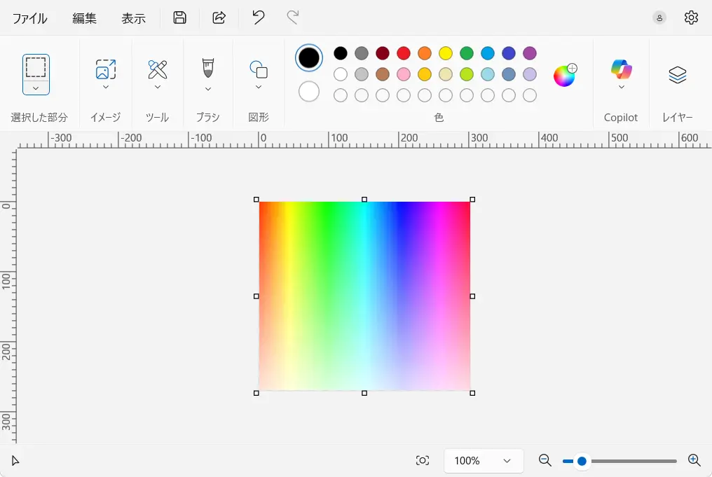Pick the purple palette color
Viewport: 712px width, 477px height.
530,53
